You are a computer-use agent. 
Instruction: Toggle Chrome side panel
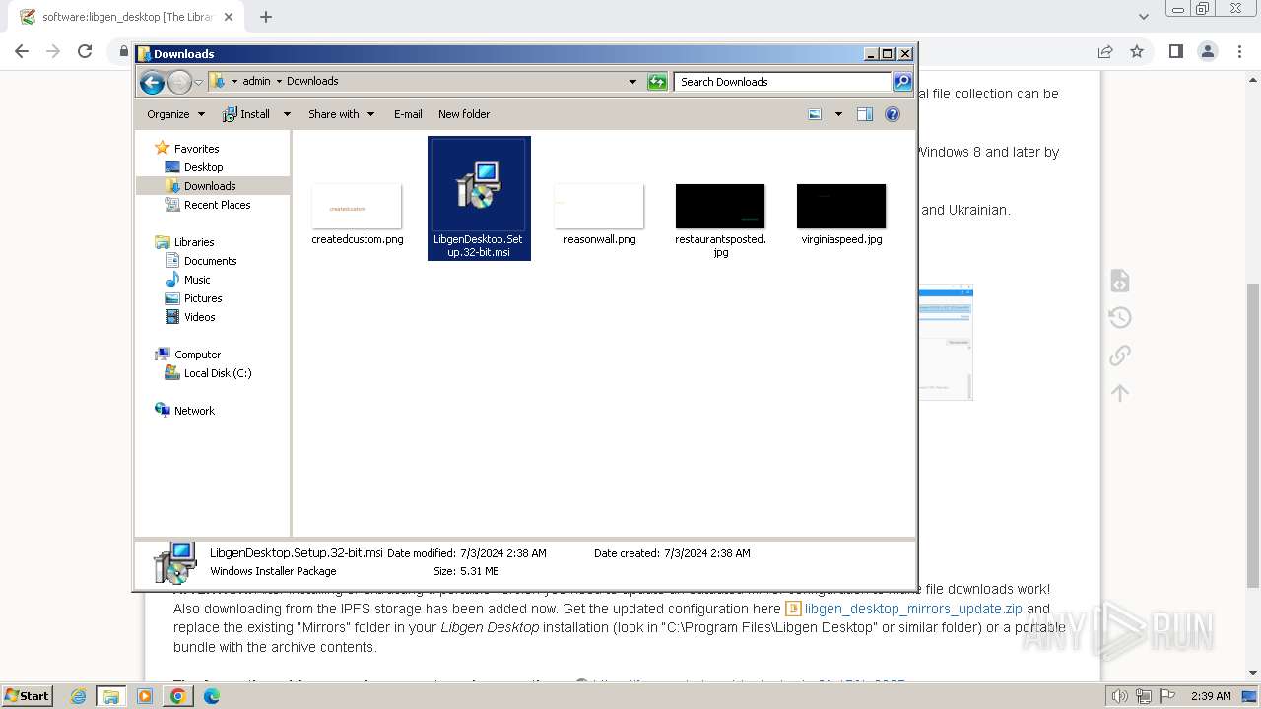pos(1175,51)
